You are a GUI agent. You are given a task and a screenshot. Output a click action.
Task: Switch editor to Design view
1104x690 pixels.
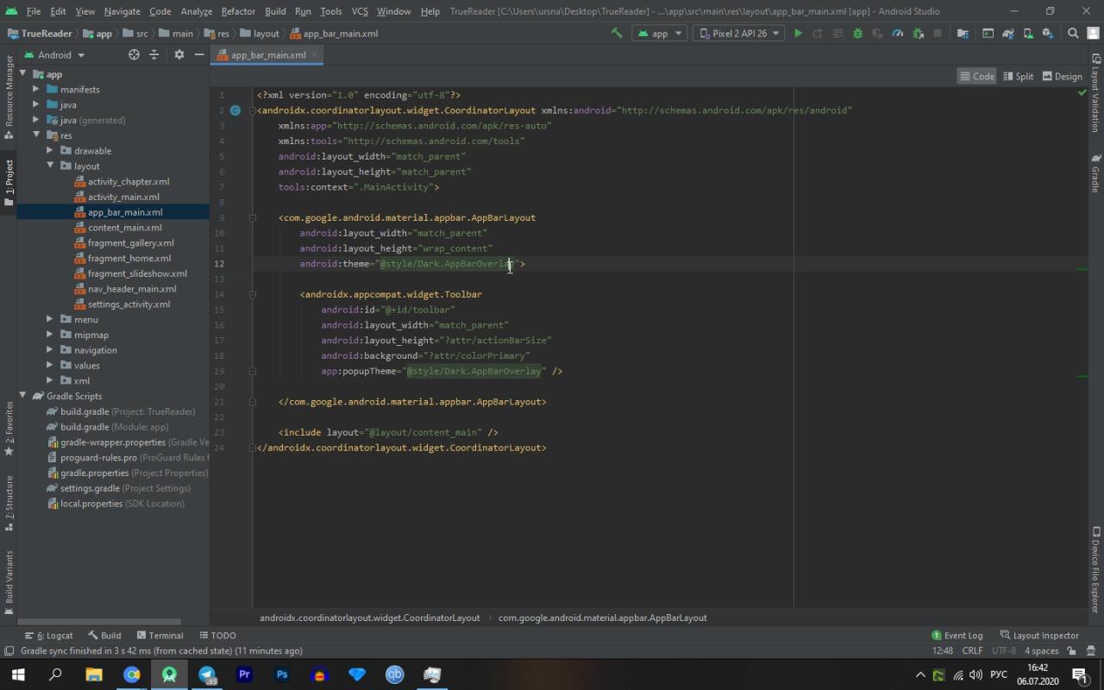(1062, 76)
